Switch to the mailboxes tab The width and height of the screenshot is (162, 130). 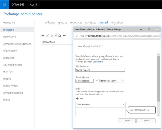(x=49, y=22)
